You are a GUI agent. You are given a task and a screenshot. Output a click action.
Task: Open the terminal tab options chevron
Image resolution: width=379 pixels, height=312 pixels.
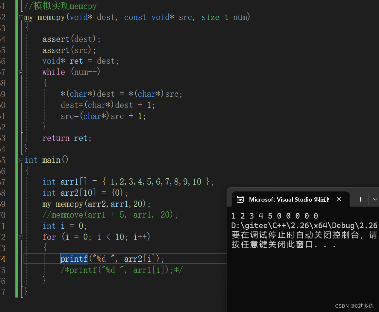point(375,199)
